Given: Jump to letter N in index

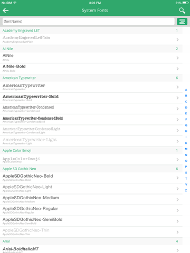Looking at the screenshot, I should pos(186,155).
